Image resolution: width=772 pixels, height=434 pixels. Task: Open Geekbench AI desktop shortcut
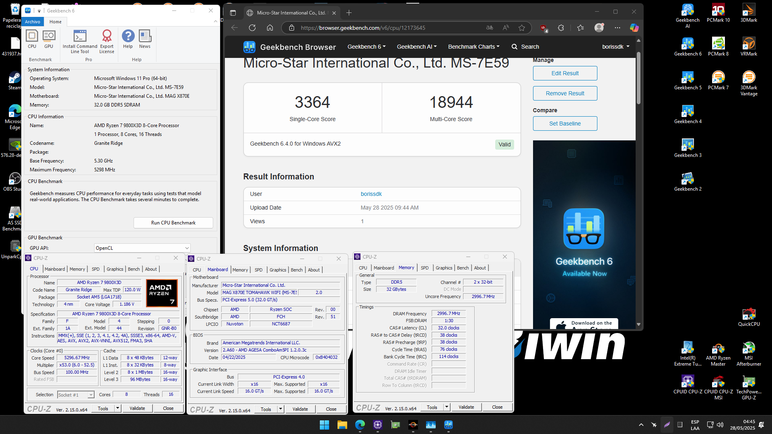coord(688,16)
